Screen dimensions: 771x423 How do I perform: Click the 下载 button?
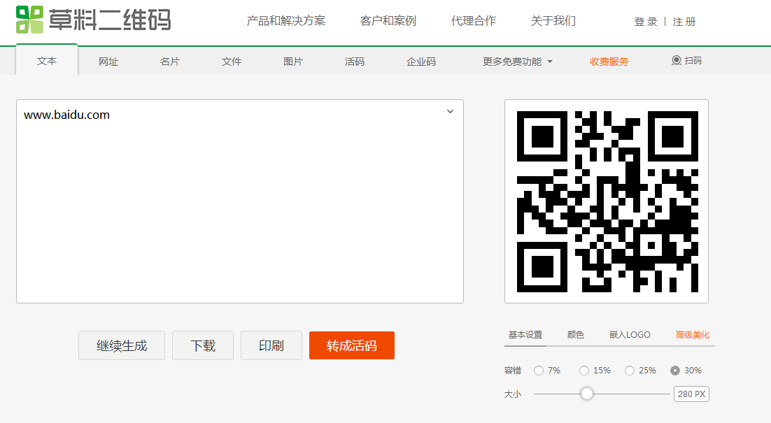203,345
